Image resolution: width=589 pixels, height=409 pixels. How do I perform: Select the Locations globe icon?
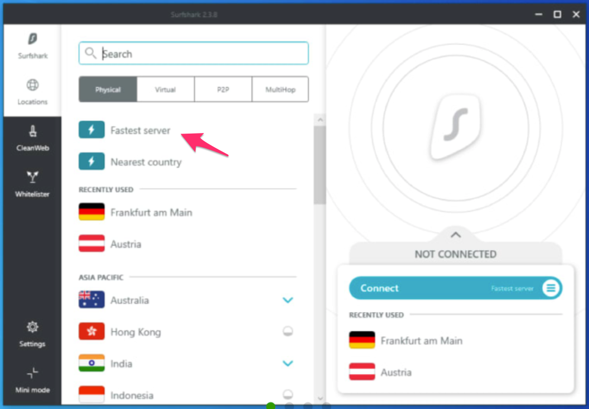[x=32, y=86]
